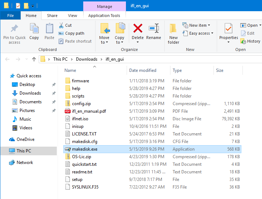Image resolution: width=262 pixels, height=199 pixels.
Task: Click the quick access toolbar new folder icon
Action: 26,6
